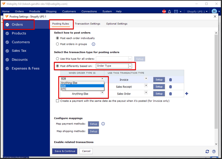Open Sales Tax settings in sidebar
Screen dimensions: 222x159
pos(19,51)
